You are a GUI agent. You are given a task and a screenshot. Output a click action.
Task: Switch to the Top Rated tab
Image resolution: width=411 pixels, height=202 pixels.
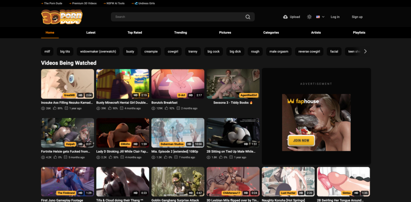click(135, 33)
